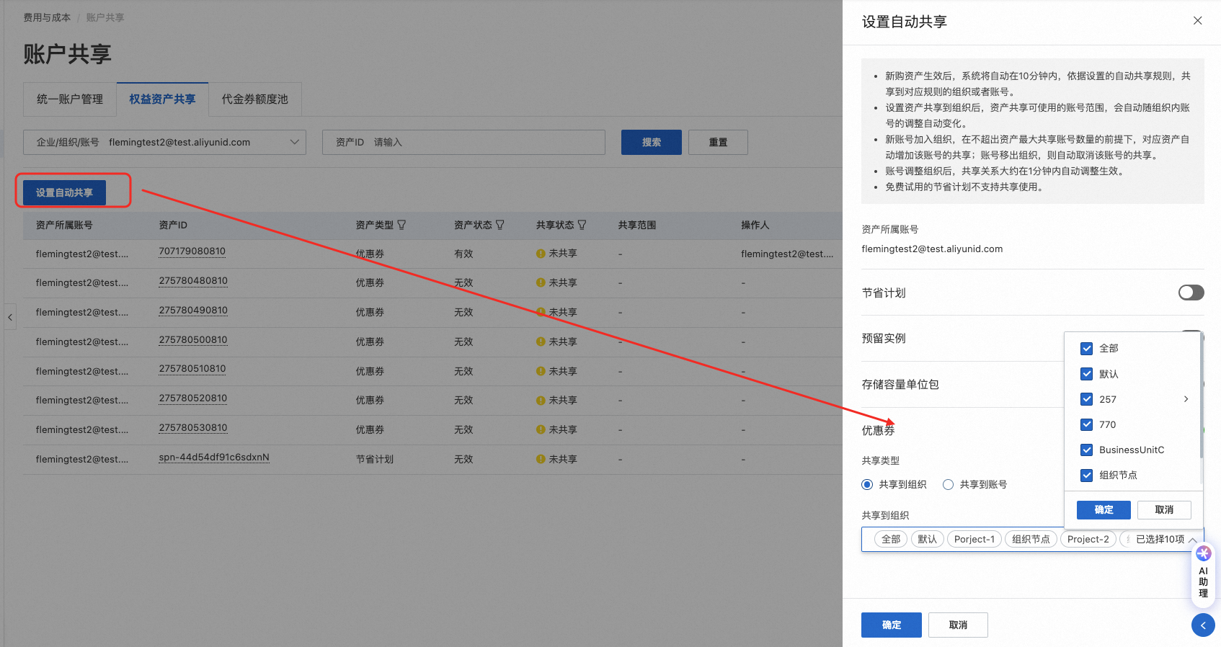Go to 费用与成本 in the breadcrumb
The height and width of the screenshot is (647, 1221).
47,17
